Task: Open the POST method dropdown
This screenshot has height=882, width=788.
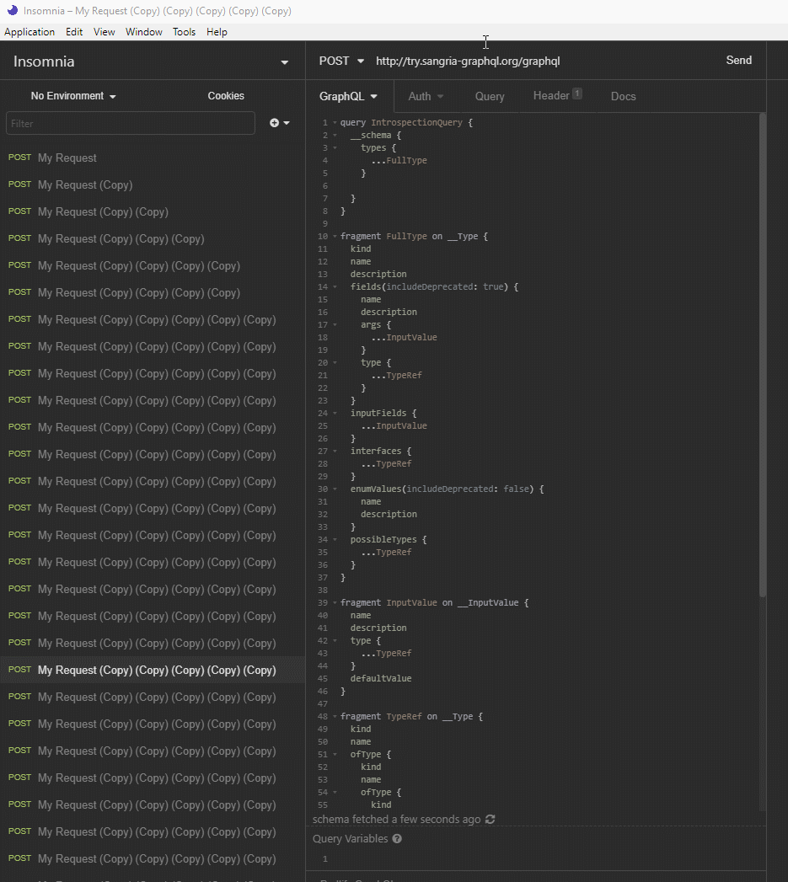Action: 340,61
